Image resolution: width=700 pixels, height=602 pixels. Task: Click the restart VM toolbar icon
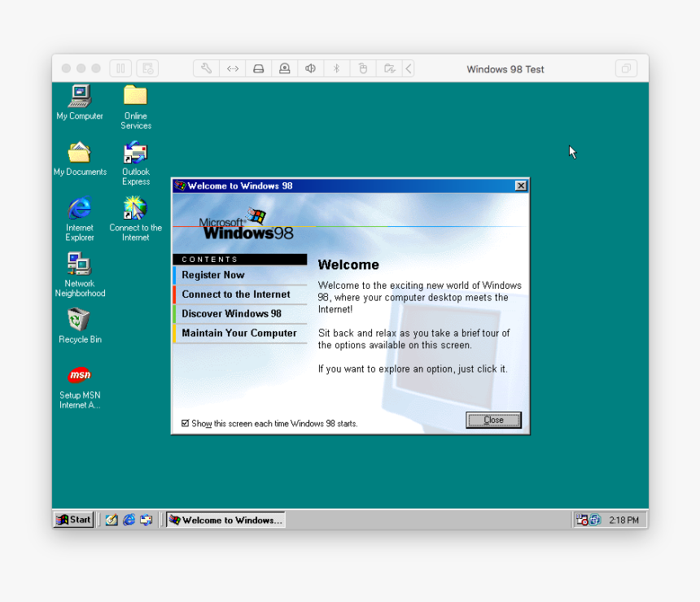147,68
